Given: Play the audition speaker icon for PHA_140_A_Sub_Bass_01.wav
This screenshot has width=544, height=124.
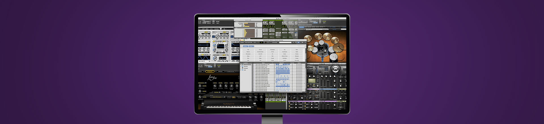Looking at the screenshot, I should pos(274,64).
